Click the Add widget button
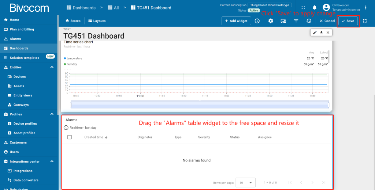Image resolution: width=375 pixels, height=190 pixels. click(236, 21)
